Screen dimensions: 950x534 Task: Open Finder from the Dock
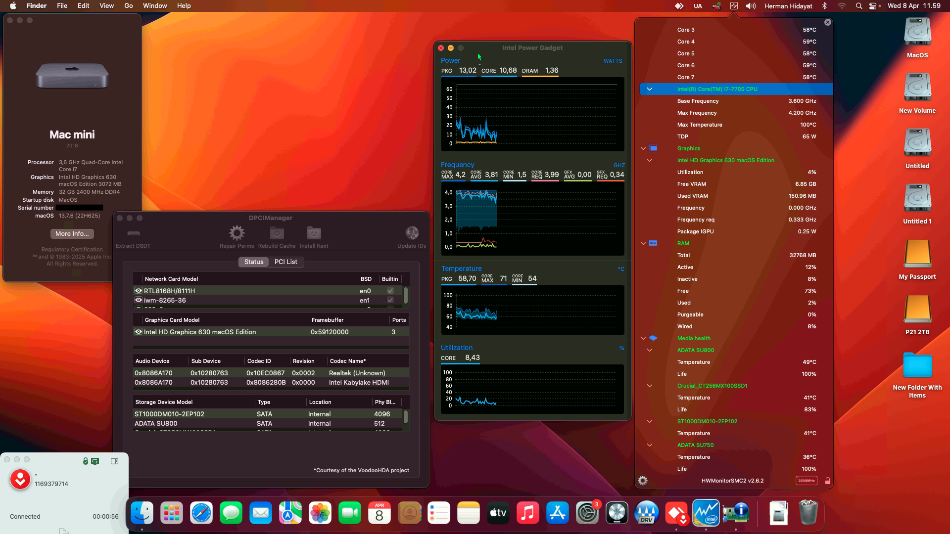click(x=142, y=513)
